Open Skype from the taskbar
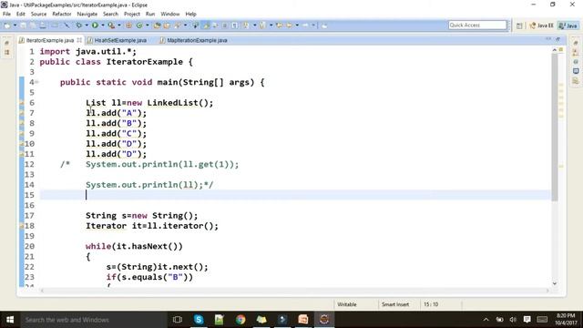The image size is (583, 328). tap(199, 320)
